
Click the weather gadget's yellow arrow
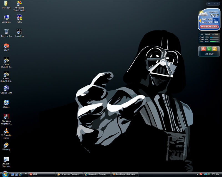[x=200, y=21]
